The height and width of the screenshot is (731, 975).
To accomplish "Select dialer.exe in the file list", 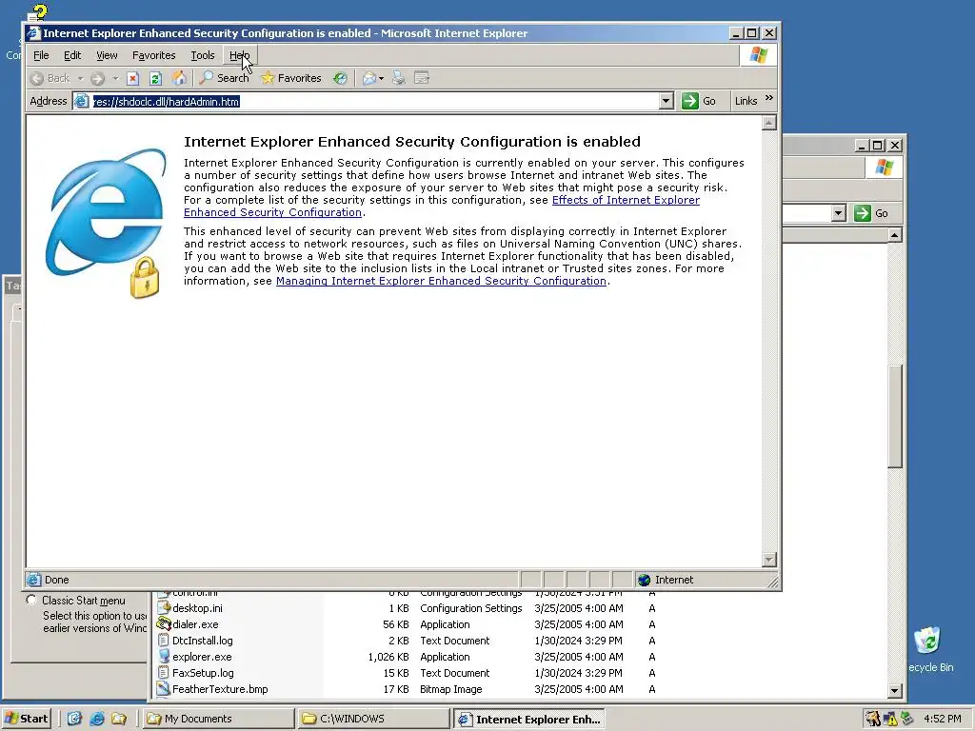I will pos(195,624).
